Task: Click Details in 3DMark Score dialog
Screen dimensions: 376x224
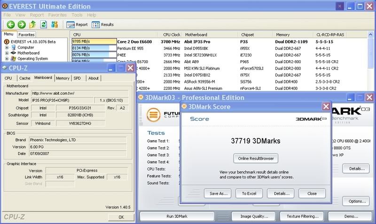Action: pos(281,193)
